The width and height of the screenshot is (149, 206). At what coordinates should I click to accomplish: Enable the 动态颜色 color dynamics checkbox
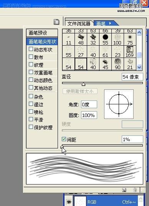pyautogui.click(x=31, y=80)
